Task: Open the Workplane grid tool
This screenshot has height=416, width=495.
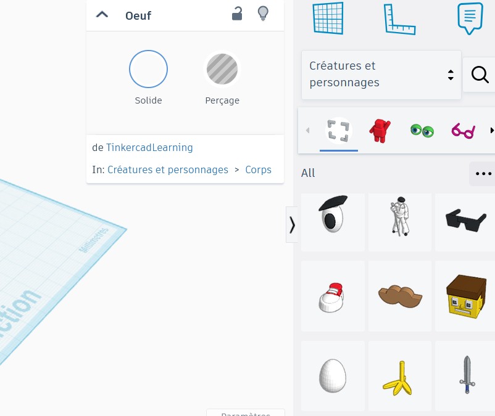Action: 328,18
